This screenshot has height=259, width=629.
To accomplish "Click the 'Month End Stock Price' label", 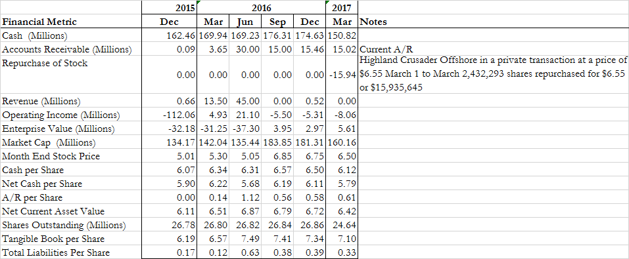I will 71,156.
